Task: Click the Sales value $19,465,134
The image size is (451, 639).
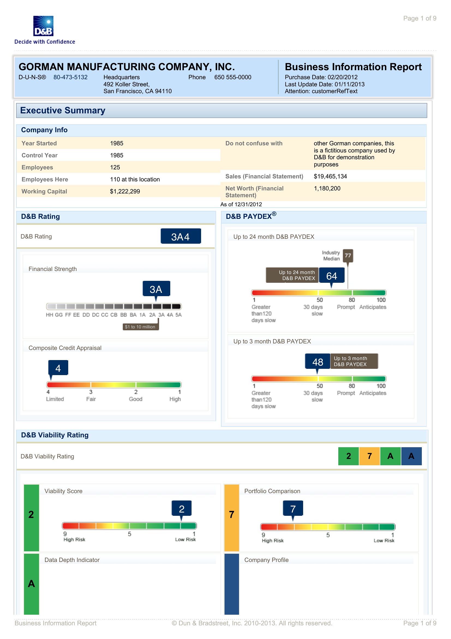Action: pyautogui.click(x=330, y=176)
